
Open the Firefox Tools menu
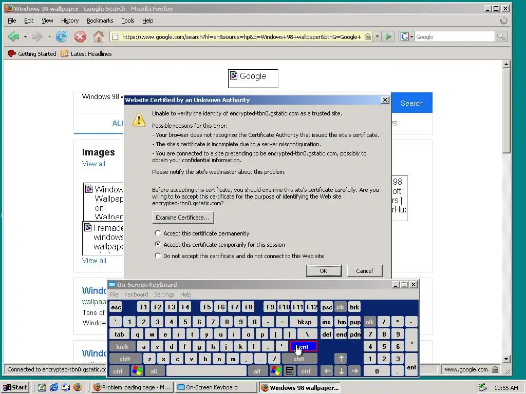click(x=127, y=21)
